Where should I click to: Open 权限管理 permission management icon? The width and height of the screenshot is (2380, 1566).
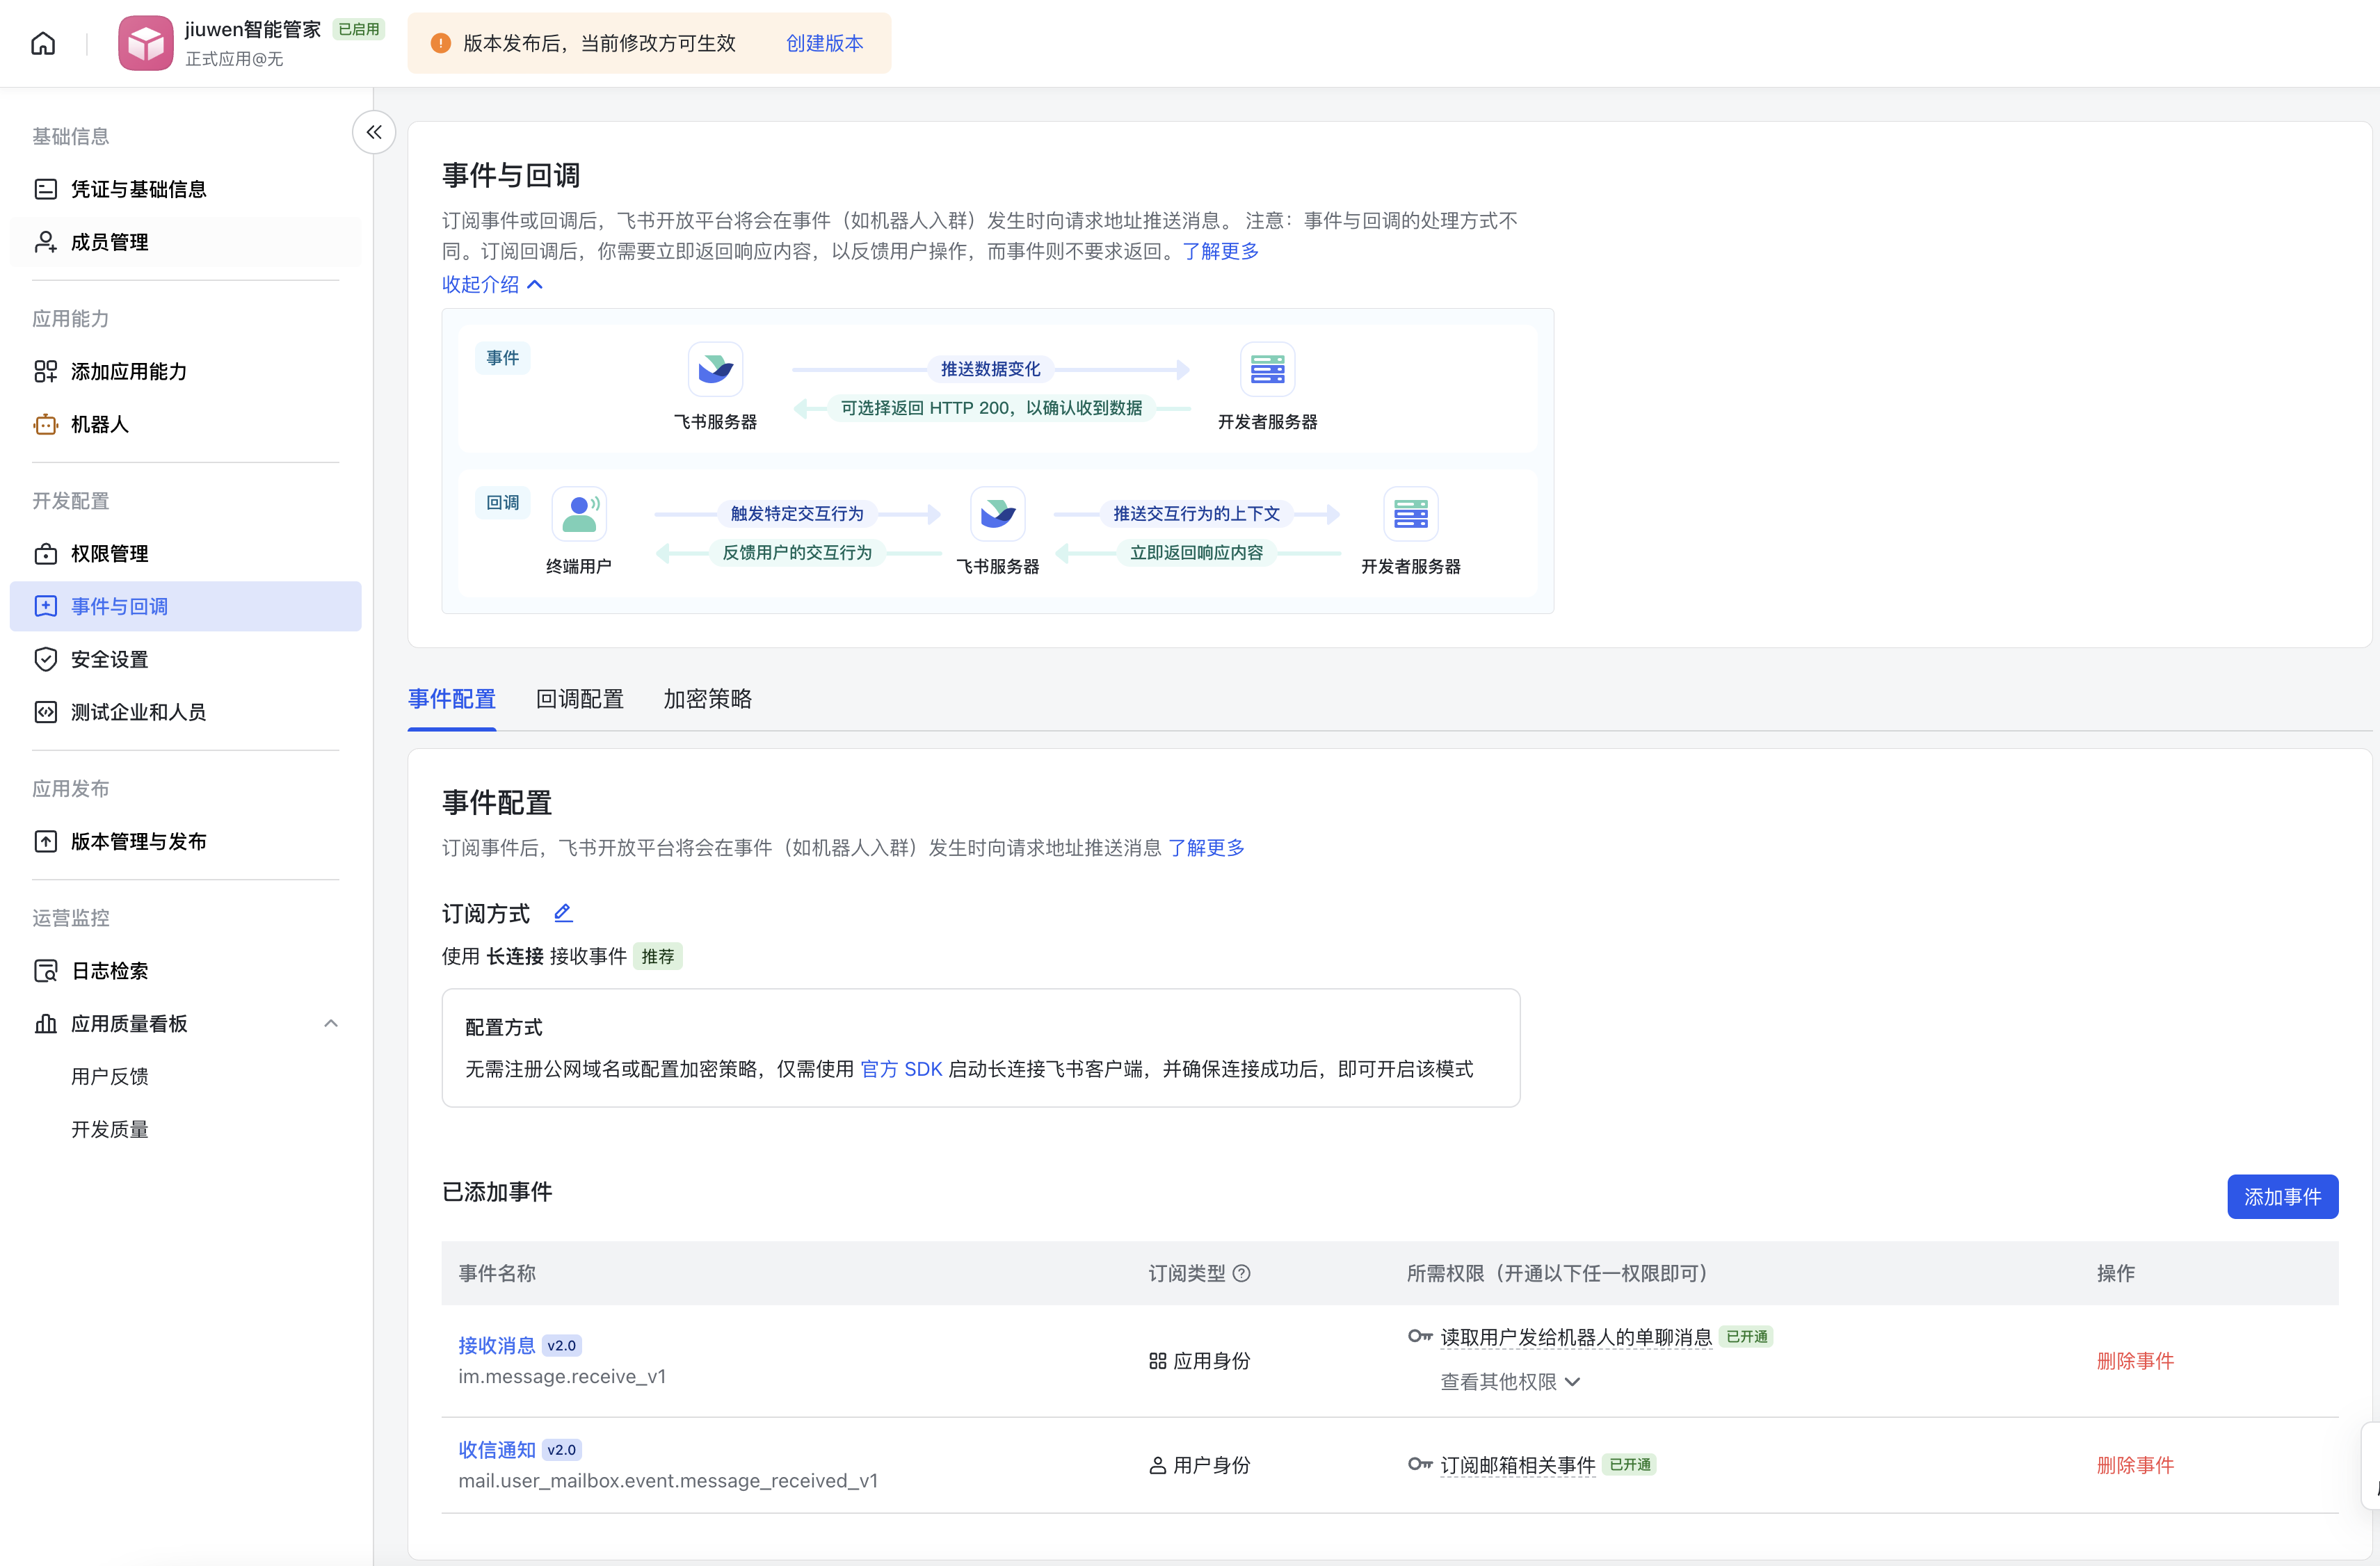tap(46, 553)
